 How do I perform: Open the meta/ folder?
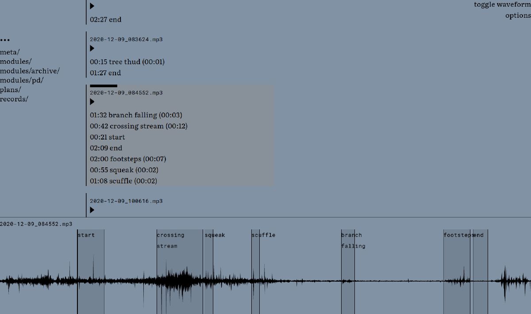tap(10, 52)
